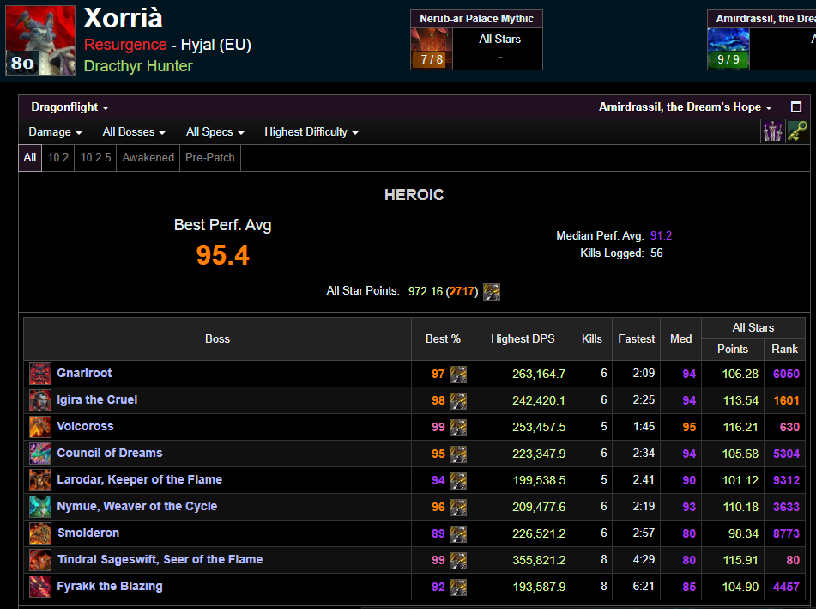
Task: Click spec icon in Larodar row
Action: (x=458, y=480)
